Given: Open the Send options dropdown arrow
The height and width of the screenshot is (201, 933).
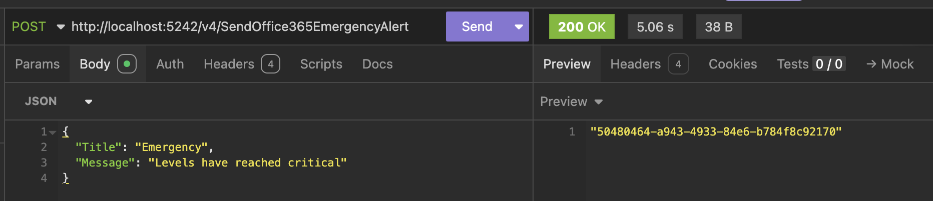Looking at the screenshot, I should [x=519, y=26].
